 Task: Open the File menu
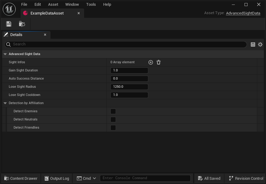pos(24,5)
